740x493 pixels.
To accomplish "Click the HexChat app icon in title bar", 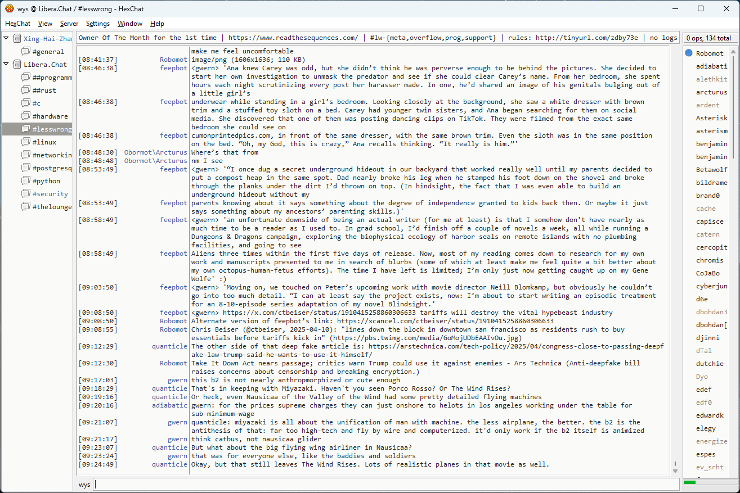I will (10, 8).
